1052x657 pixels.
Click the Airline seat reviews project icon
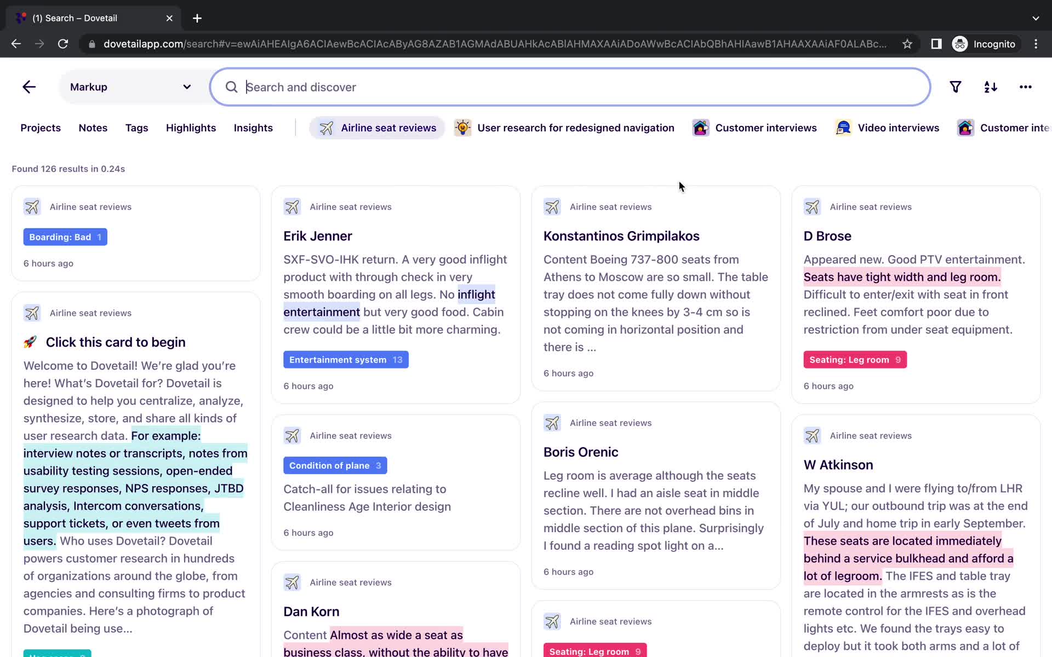pos(325,127)
